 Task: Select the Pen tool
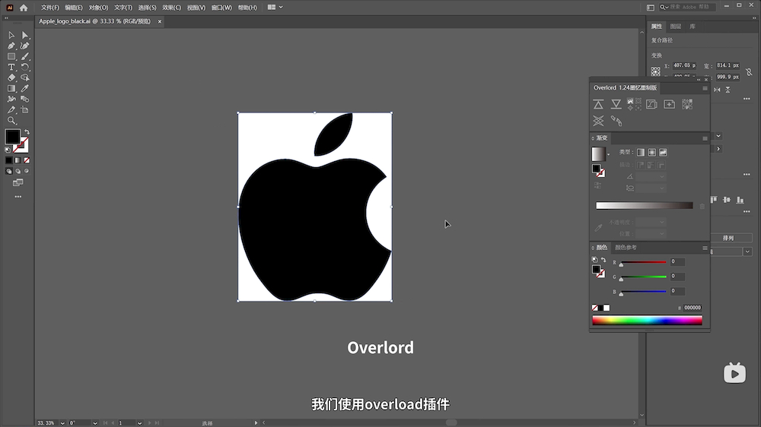[11, 46]
